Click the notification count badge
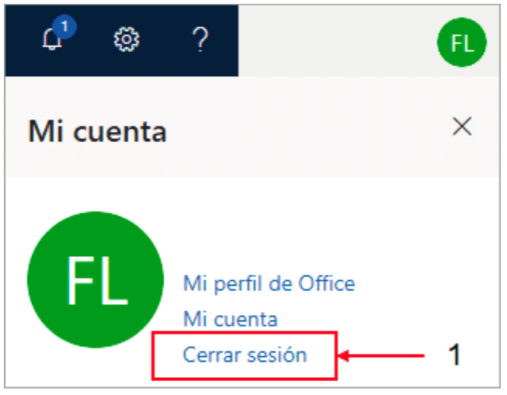The height and width of the screenshot is (395, 507). point(64,26)
